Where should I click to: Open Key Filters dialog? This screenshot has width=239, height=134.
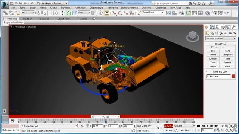187,130
